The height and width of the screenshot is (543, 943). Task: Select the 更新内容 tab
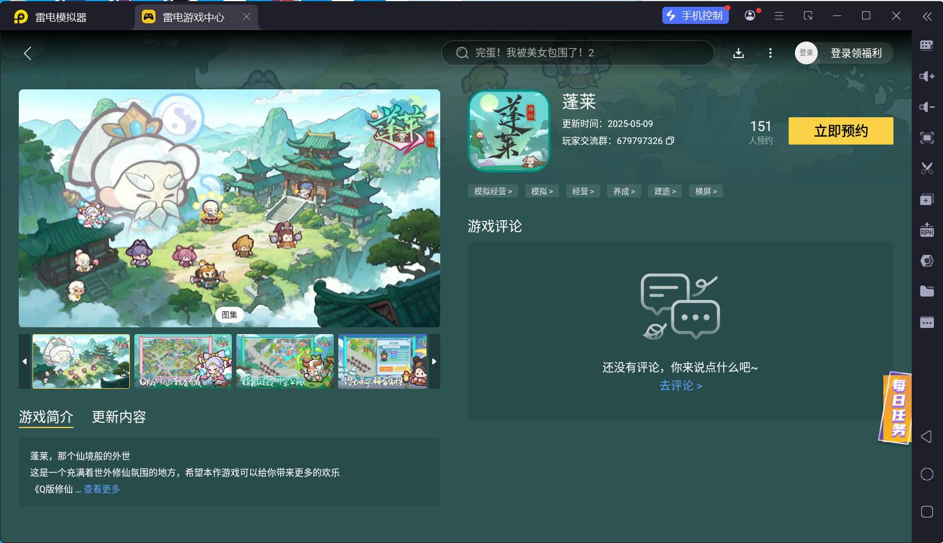119,417
